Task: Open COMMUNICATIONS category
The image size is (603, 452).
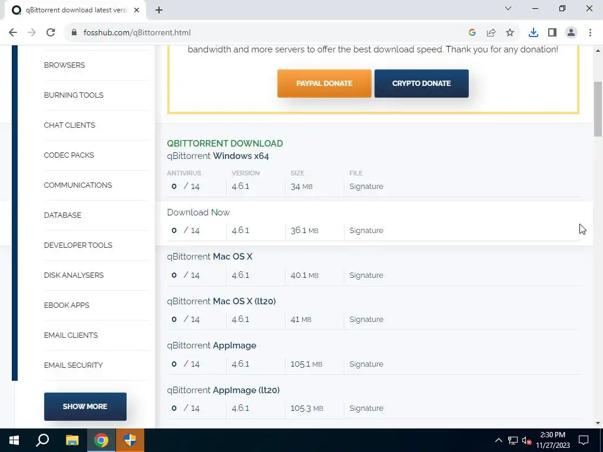Action: (x=78, y=185)
